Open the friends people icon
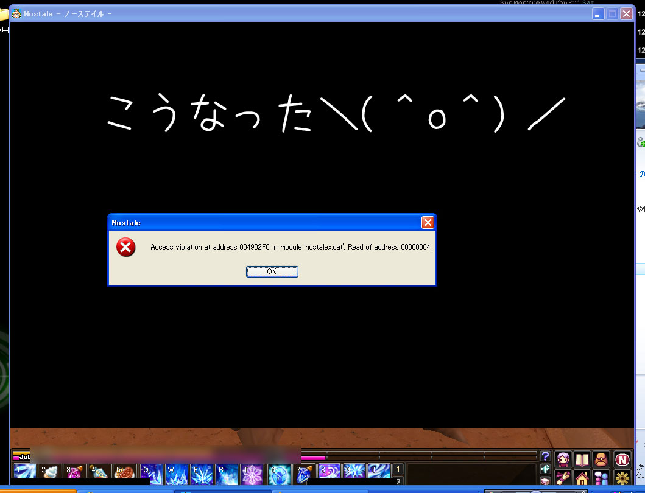The height and width of the screenshot is (493, 645). [x=601, y=478]
